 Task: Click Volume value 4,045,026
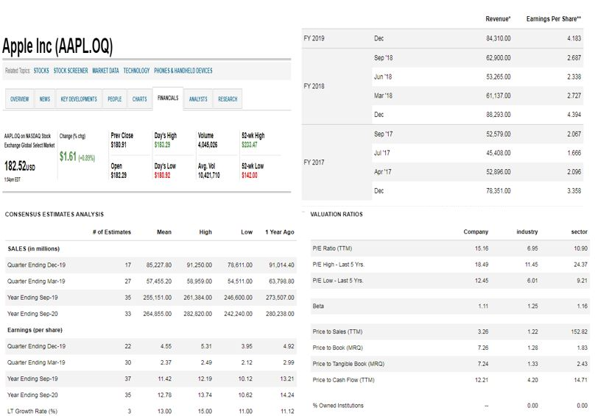[208, 145]
